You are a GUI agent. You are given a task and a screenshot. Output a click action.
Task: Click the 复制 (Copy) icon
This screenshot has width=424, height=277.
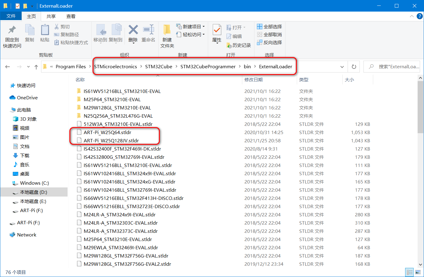[x=30, y=34]
